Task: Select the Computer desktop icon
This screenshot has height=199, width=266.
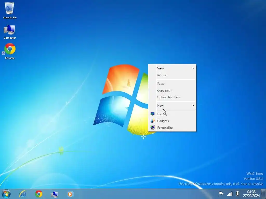Action: pyautogui.click(x=10, y=32)
